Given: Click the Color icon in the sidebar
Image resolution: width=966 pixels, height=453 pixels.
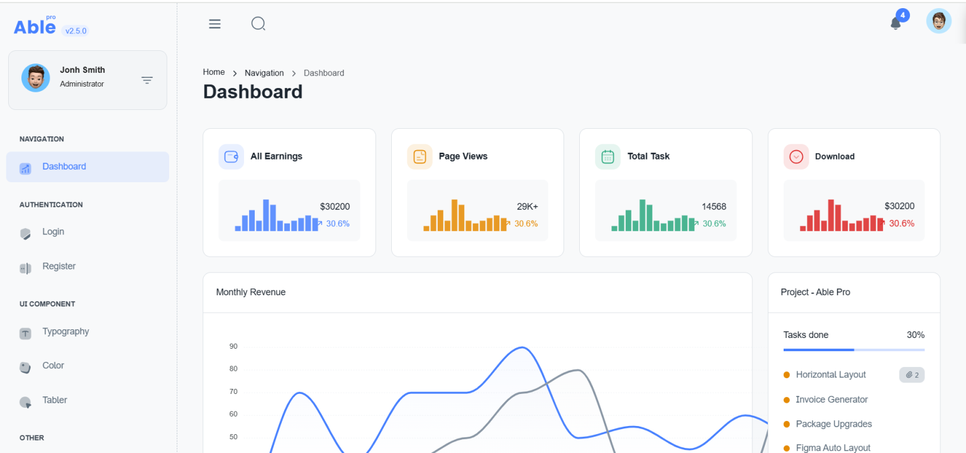Looking at the screenshot, I should click(25, 366).
